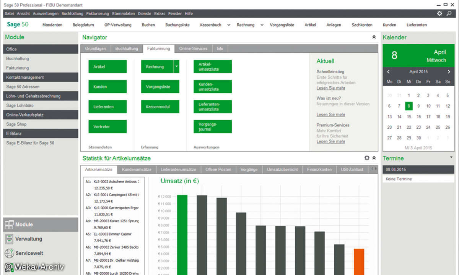Click Lesen Sie mehr under Schnelleinstieg

(x=331, y=88)
